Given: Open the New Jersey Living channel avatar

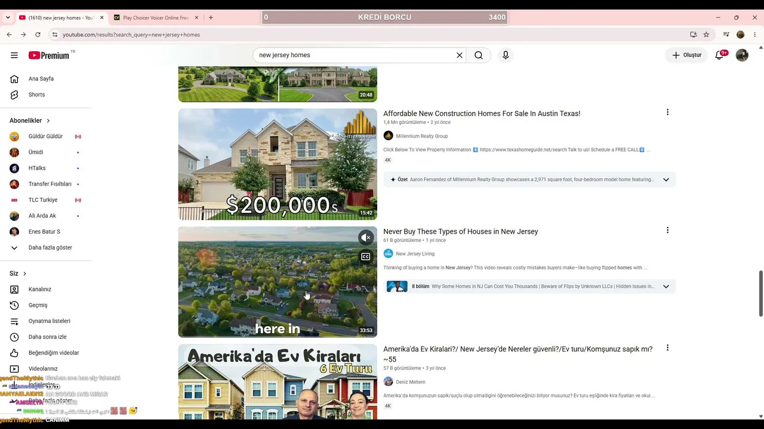Looking at the screenshot, I should point(388,254).
